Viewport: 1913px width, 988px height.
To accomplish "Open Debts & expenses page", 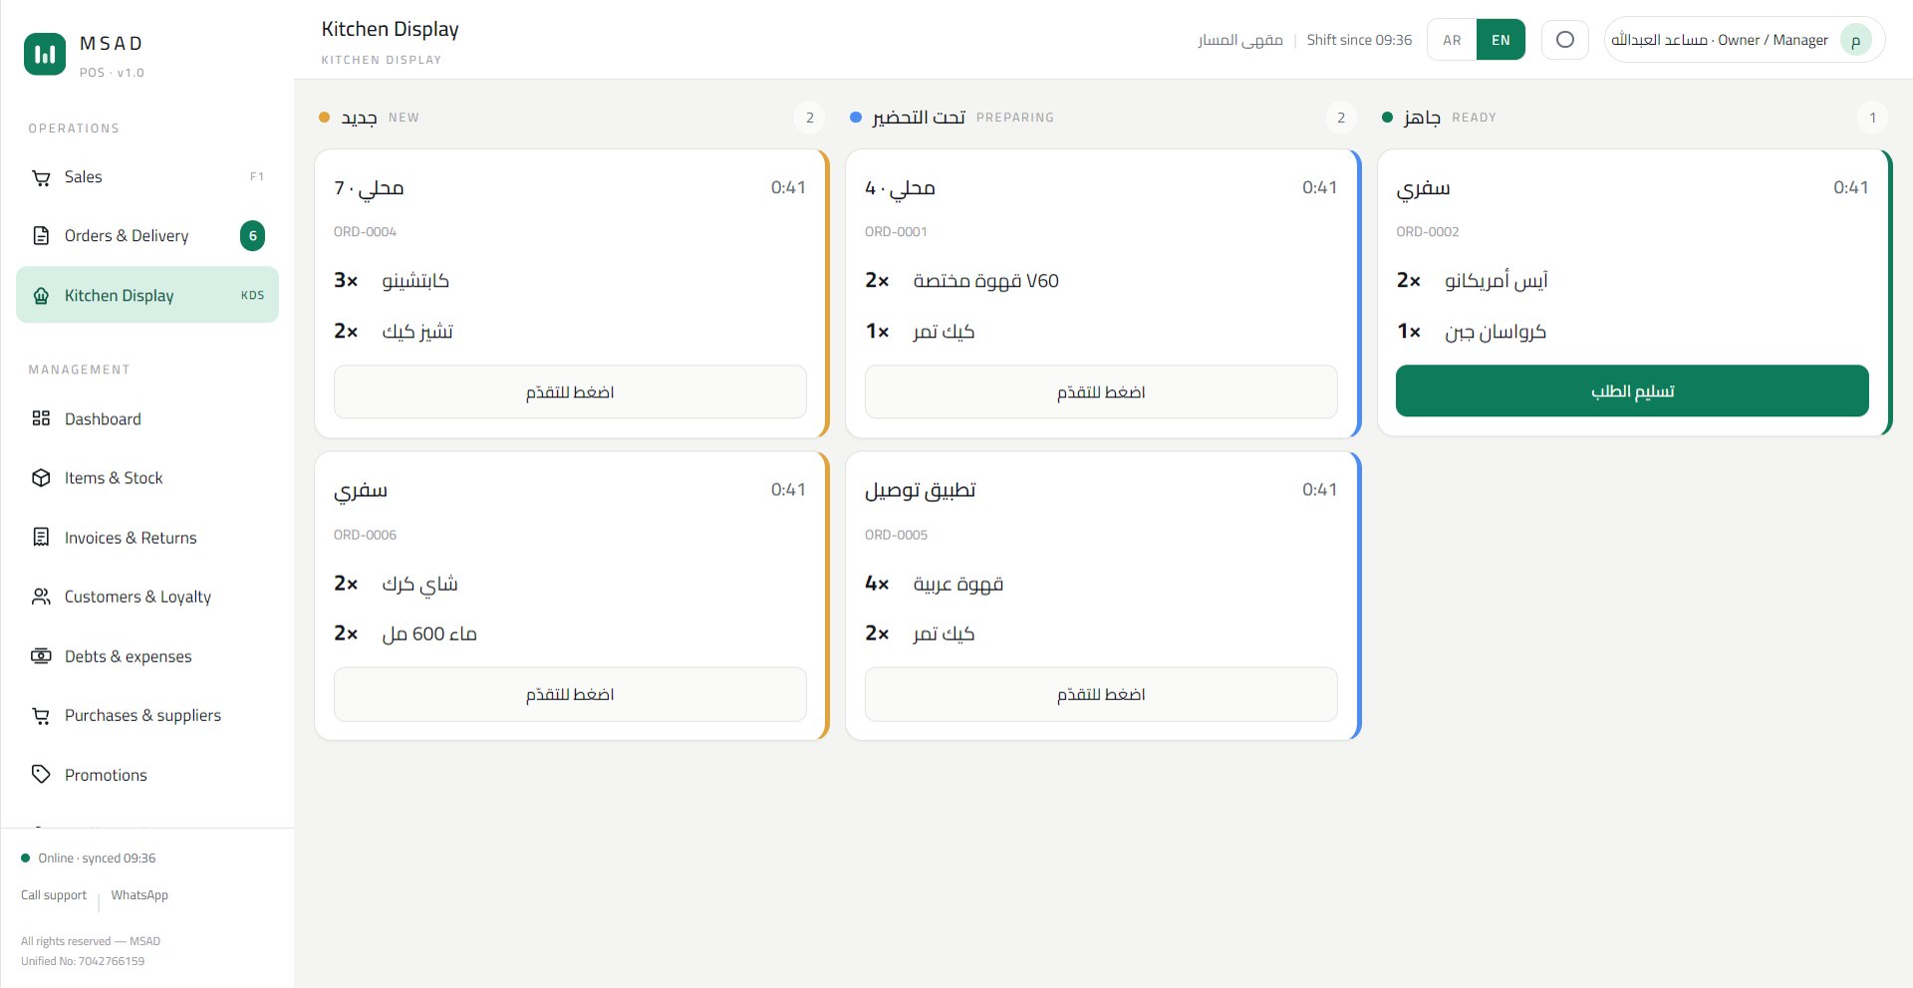I will 147,656.
